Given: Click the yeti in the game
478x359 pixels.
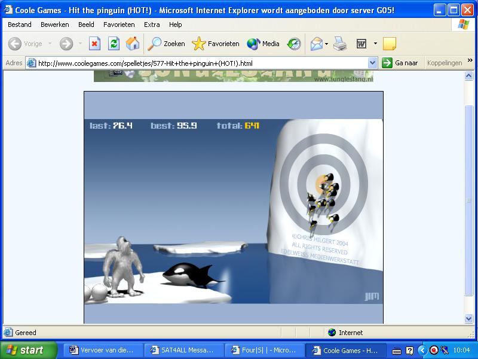Looking at the screenshot, I should 124,266.
